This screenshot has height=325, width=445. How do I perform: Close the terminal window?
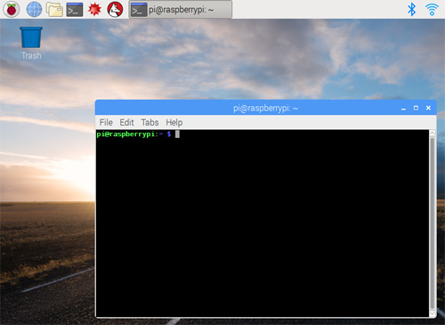click(x=428, y=108)
